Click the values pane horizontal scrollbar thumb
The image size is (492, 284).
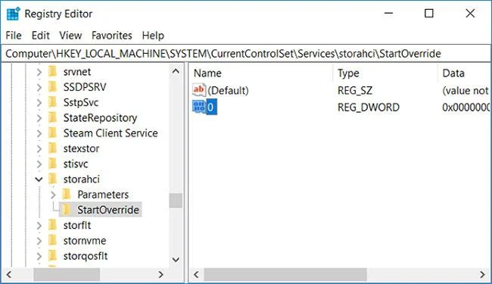285,275
